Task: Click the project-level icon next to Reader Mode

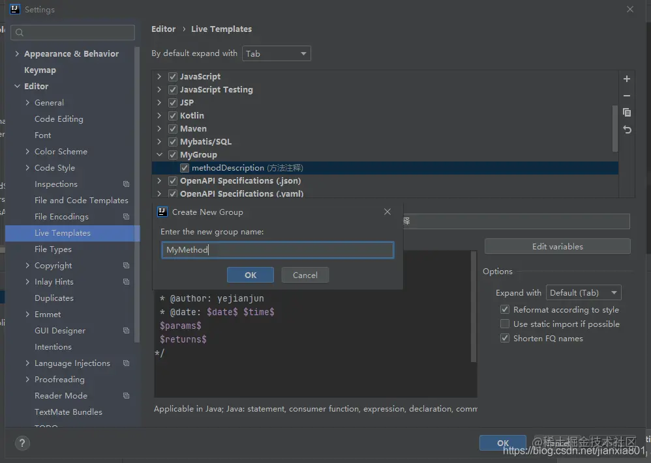Action: click(x=126, y=396)
